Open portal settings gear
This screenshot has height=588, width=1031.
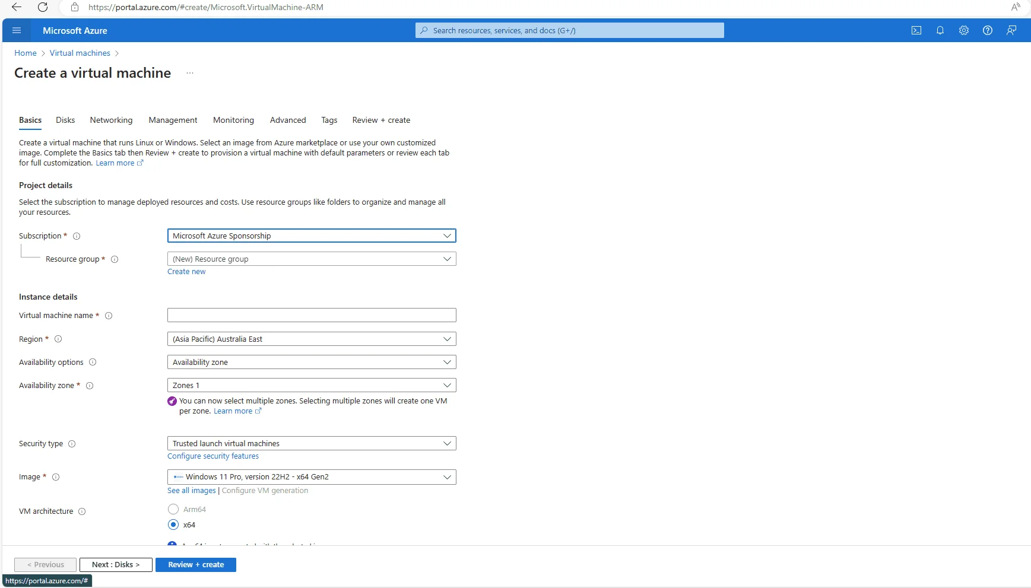coord(964,30)
